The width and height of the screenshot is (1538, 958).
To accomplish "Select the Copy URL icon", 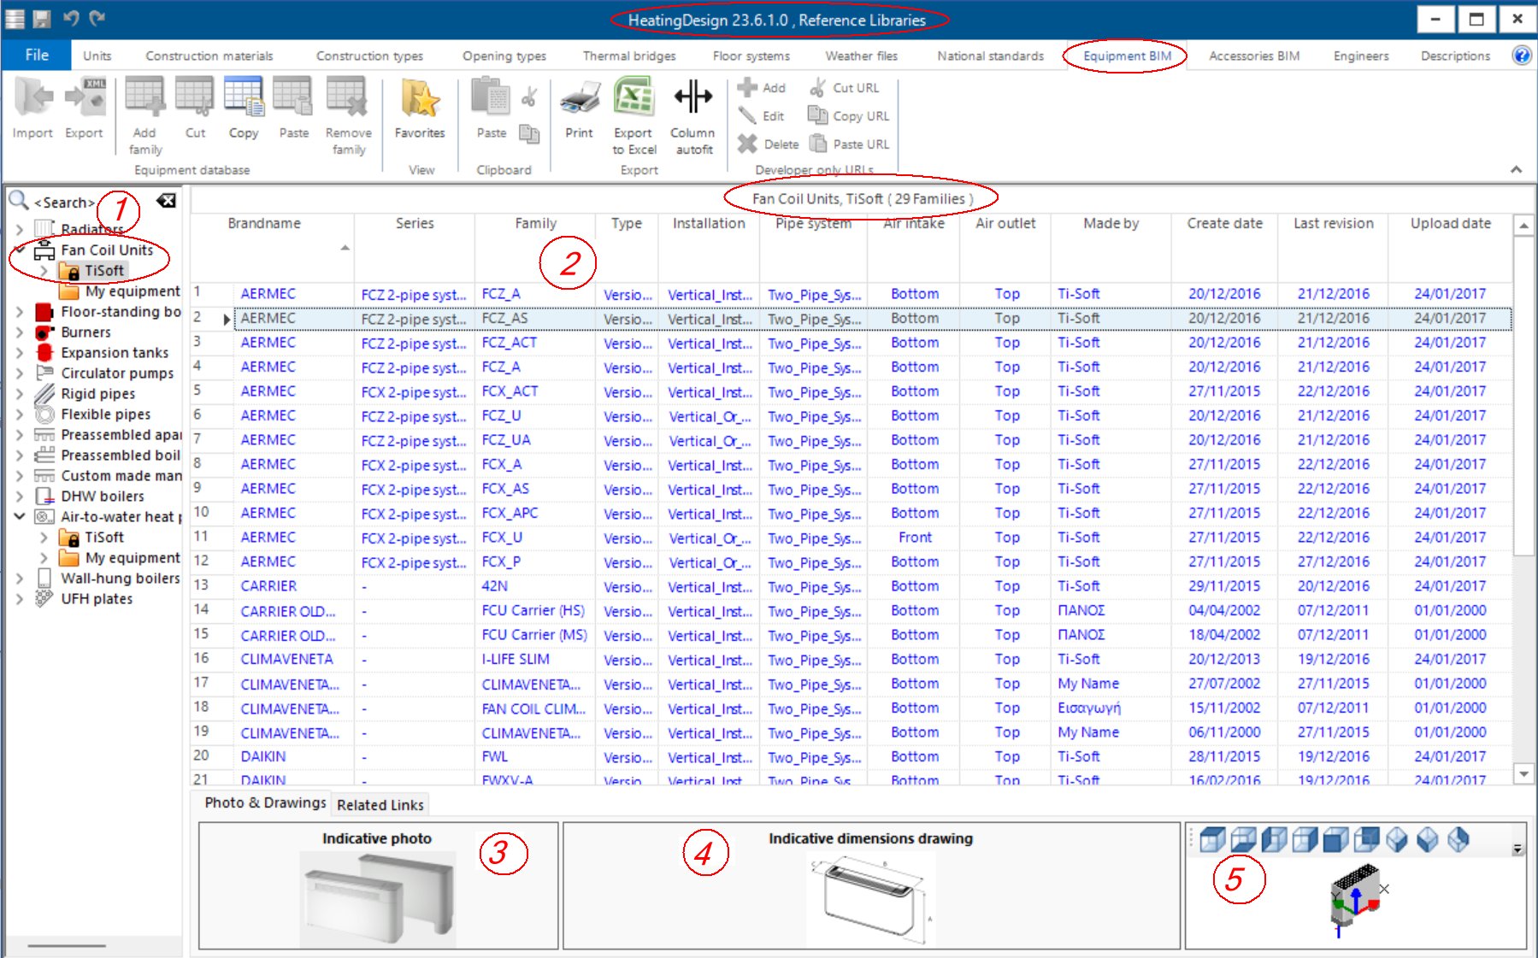I will [x=850, y=115].
